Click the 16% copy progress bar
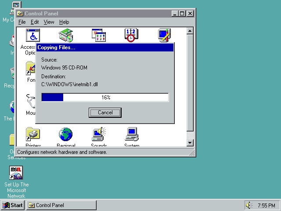 point(105,98)
